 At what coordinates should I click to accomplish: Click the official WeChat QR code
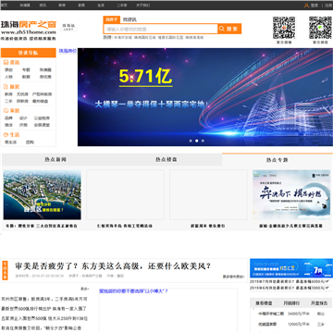click(320, 28)
